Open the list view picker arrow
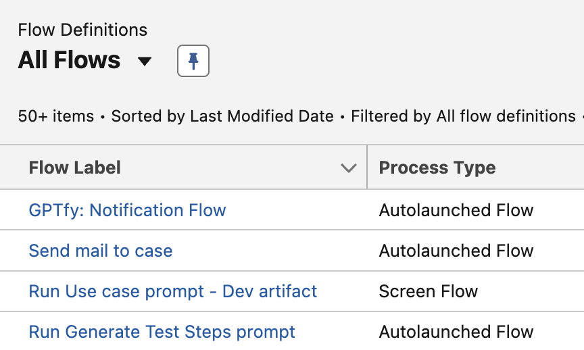The width and height of the screenshot is (584, 350). (x=145, y=61)
